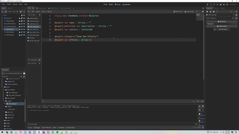The image size is (239, 134).
Task: Enable Movie Maker mode
Action: [227, 4]
